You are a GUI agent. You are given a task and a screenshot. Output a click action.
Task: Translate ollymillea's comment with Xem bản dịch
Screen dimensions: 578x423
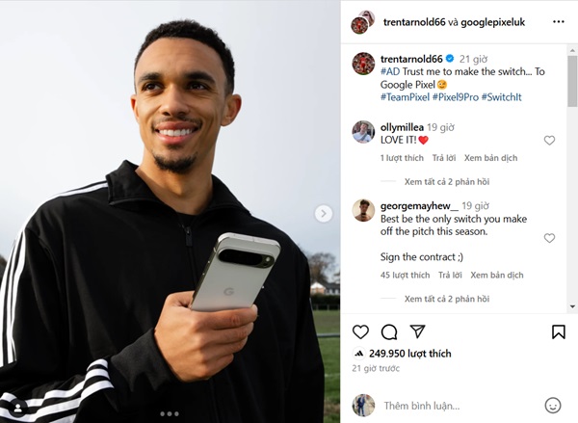pos(490,158)
